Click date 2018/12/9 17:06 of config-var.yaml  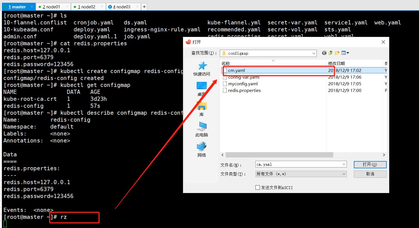345,77
